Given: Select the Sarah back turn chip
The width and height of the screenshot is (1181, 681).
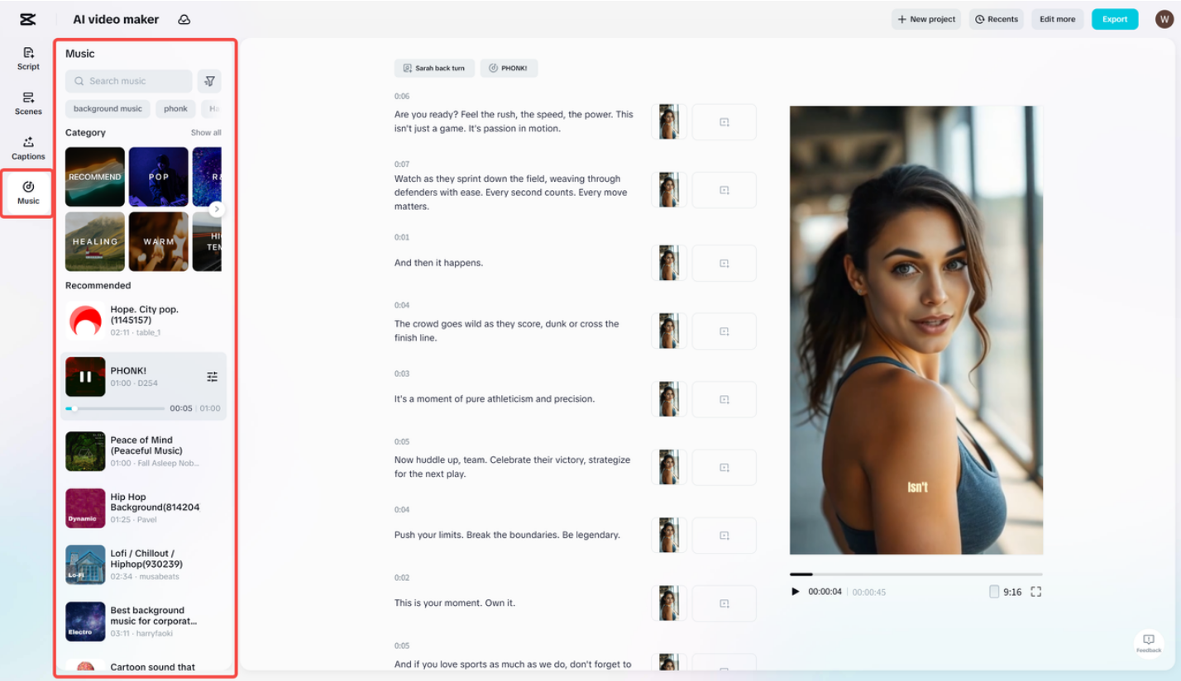Looking at the screenshot, I should point(434,68).
